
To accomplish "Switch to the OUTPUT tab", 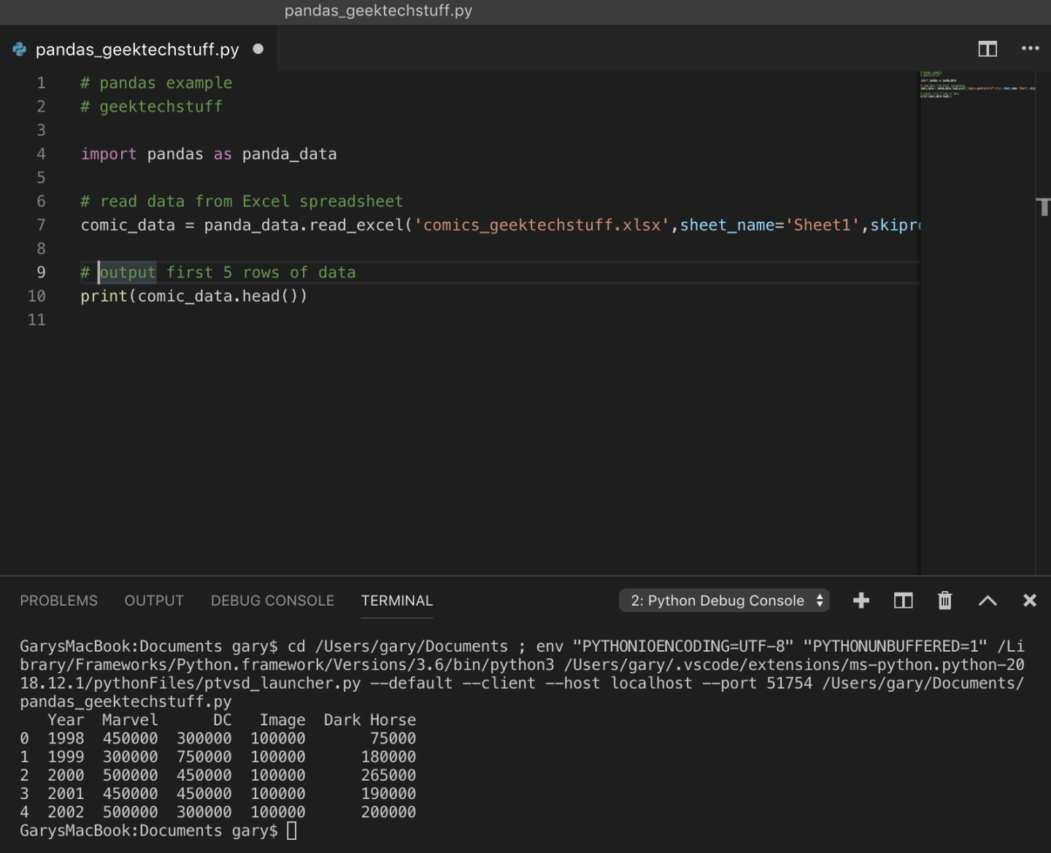I will (154, 601).
